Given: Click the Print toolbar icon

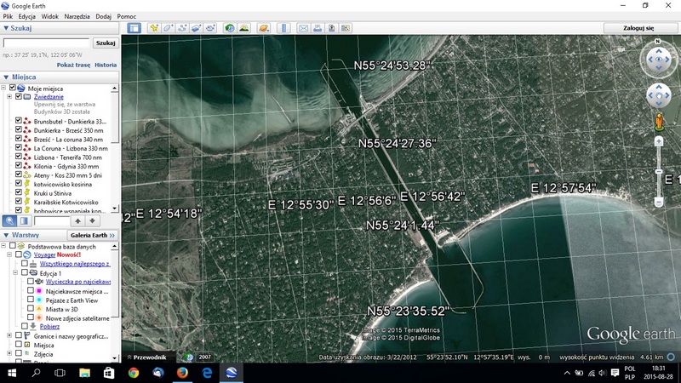Looking at the screenshot, I should (x=318, y=28).
